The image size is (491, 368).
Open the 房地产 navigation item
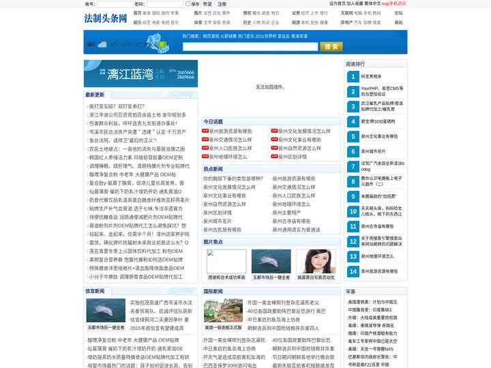[346, 22]
